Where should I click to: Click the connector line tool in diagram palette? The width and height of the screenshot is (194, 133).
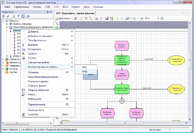coord(57,23)
